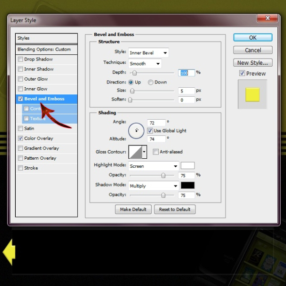The image size is (286, 286).
Task: Enable Gradient Overlay checkbox
Action: click(20, 148)
